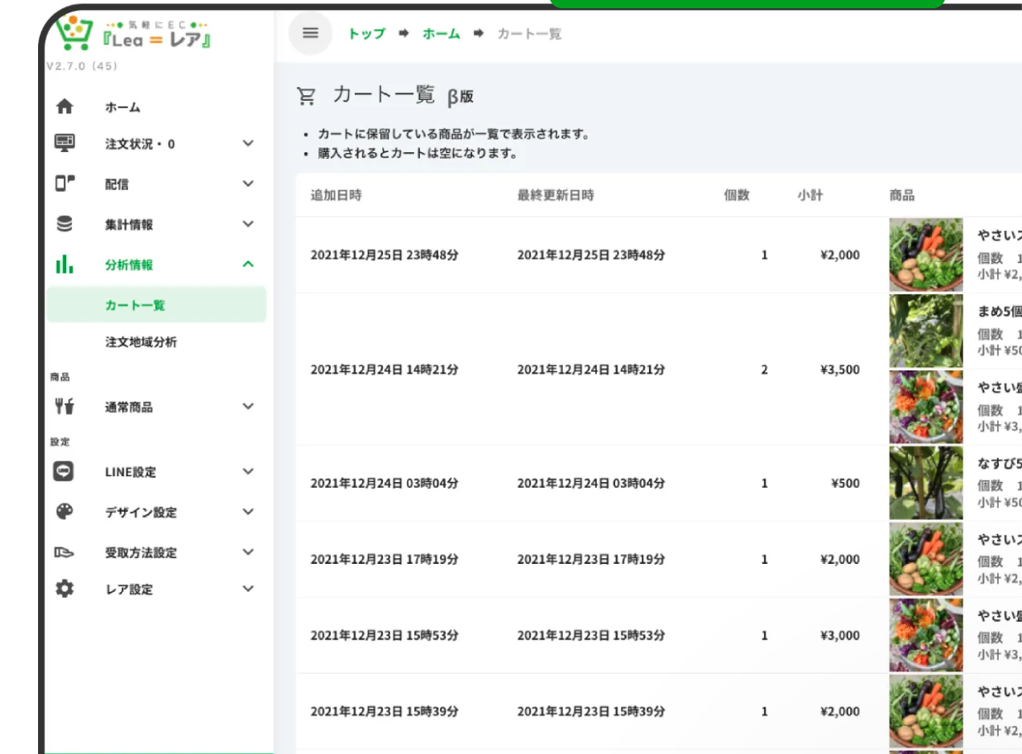Open the hamburger menu at top left

pyautogui.click(x=311, y=34)
